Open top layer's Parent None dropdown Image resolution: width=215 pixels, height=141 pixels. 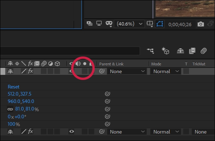click(127, 71)
